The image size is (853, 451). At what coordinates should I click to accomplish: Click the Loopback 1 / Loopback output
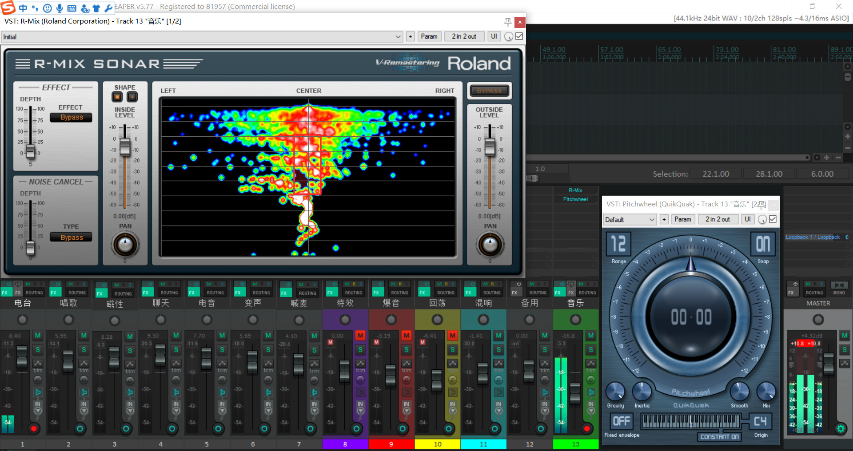point(813,237)
